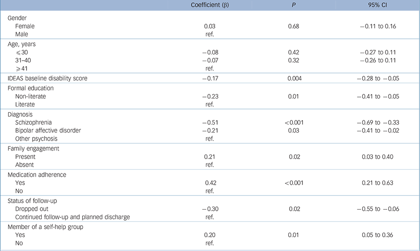The height and width of the screenshot is (251, 420).
Task: Select the Non-literate row label
Action: 31,96
